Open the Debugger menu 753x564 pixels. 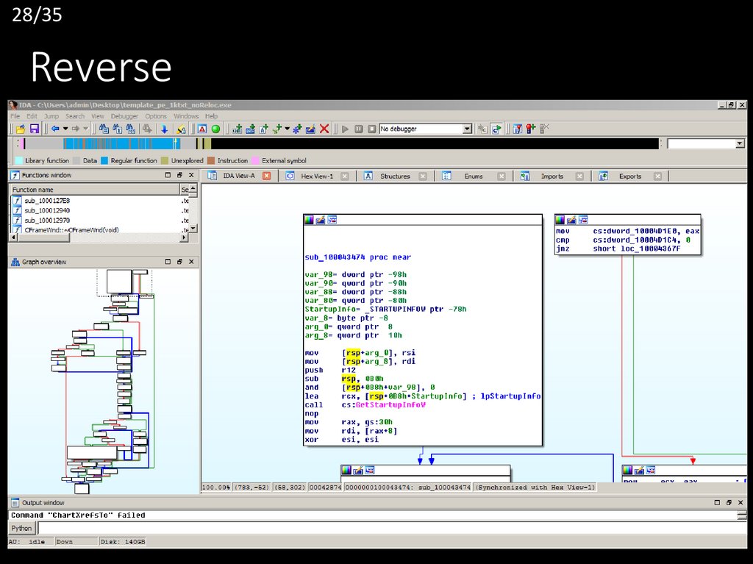pyautogui.click(x=124, y=116)
